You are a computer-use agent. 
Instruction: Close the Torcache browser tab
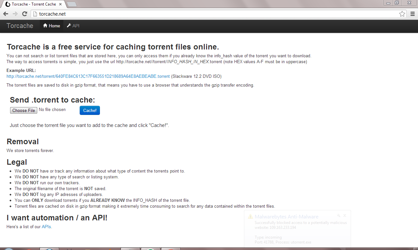60,4
